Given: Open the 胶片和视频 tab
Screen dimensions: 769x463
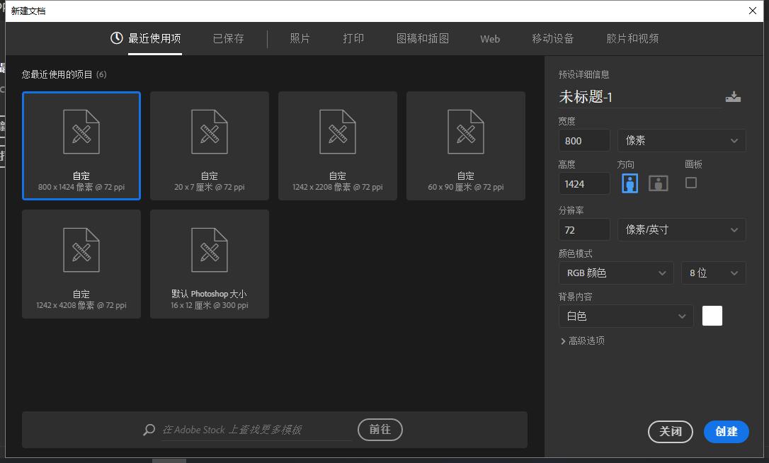Looking at the screenshot, I should (x=632, y=39).
